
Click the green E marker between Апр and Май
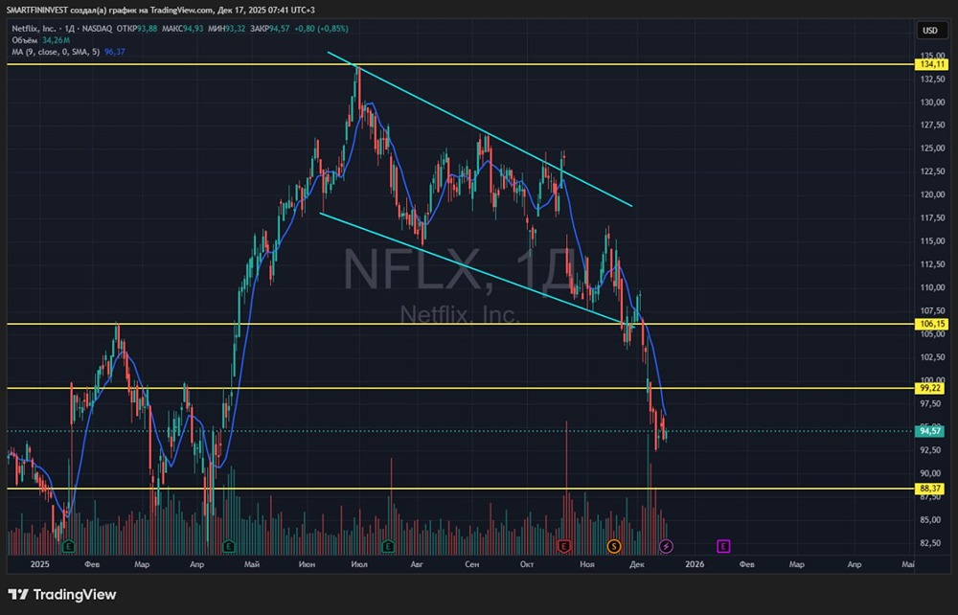click(x=229, y=546)
